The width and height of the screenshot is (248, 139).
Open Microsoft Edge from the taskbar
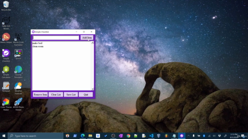point(83,136)
